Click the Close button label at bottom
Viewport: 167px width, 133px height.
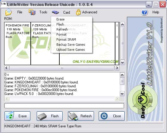(117, 116)
